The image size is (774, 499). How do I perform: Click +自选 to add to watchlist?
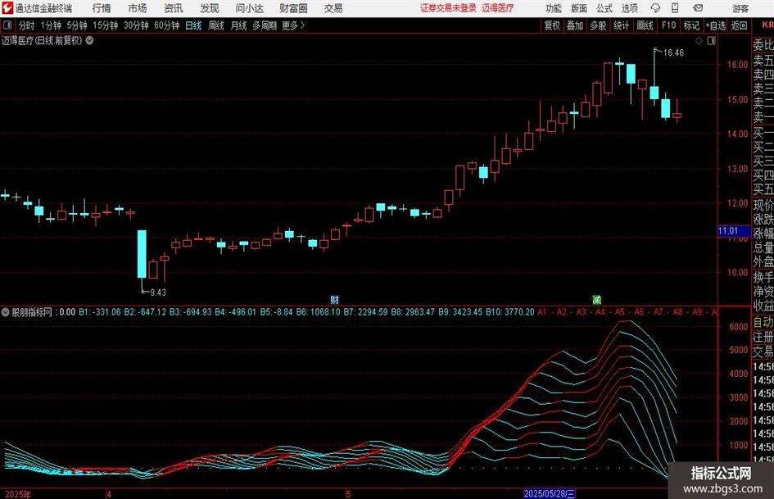pyautogui.click(x=715, y=25)
